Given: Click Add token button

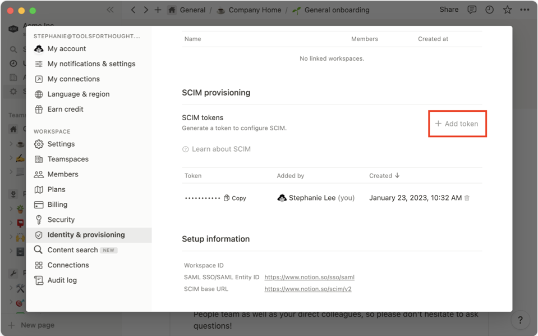Looking at the screenshot, I should coord(457,124).
